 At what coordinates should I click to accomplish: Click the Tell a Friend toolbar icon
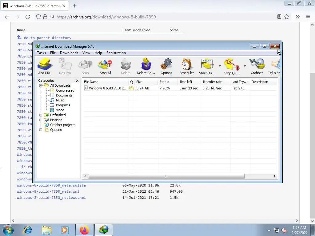pyautogui.click(x=274, y=66)
